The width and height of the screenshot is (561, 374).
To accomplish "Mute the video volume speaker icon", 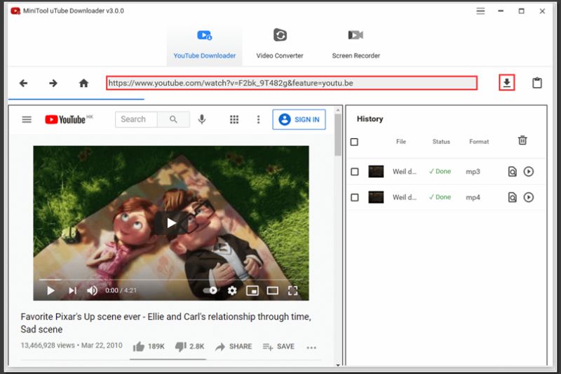I will point(92,290).
